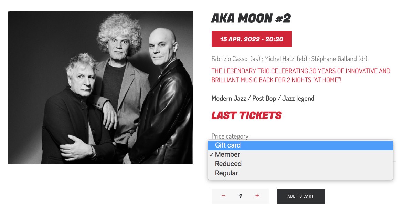Click the Price category label

(230, 136)
